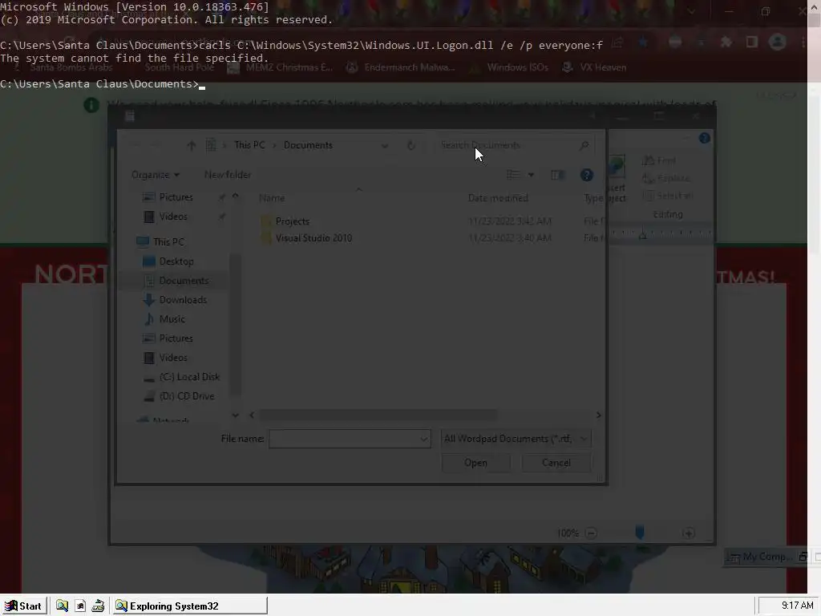821x616 pixels.
Task: Open the All Wordpad Documents file type dropdown
Action: tap(516, 439)
